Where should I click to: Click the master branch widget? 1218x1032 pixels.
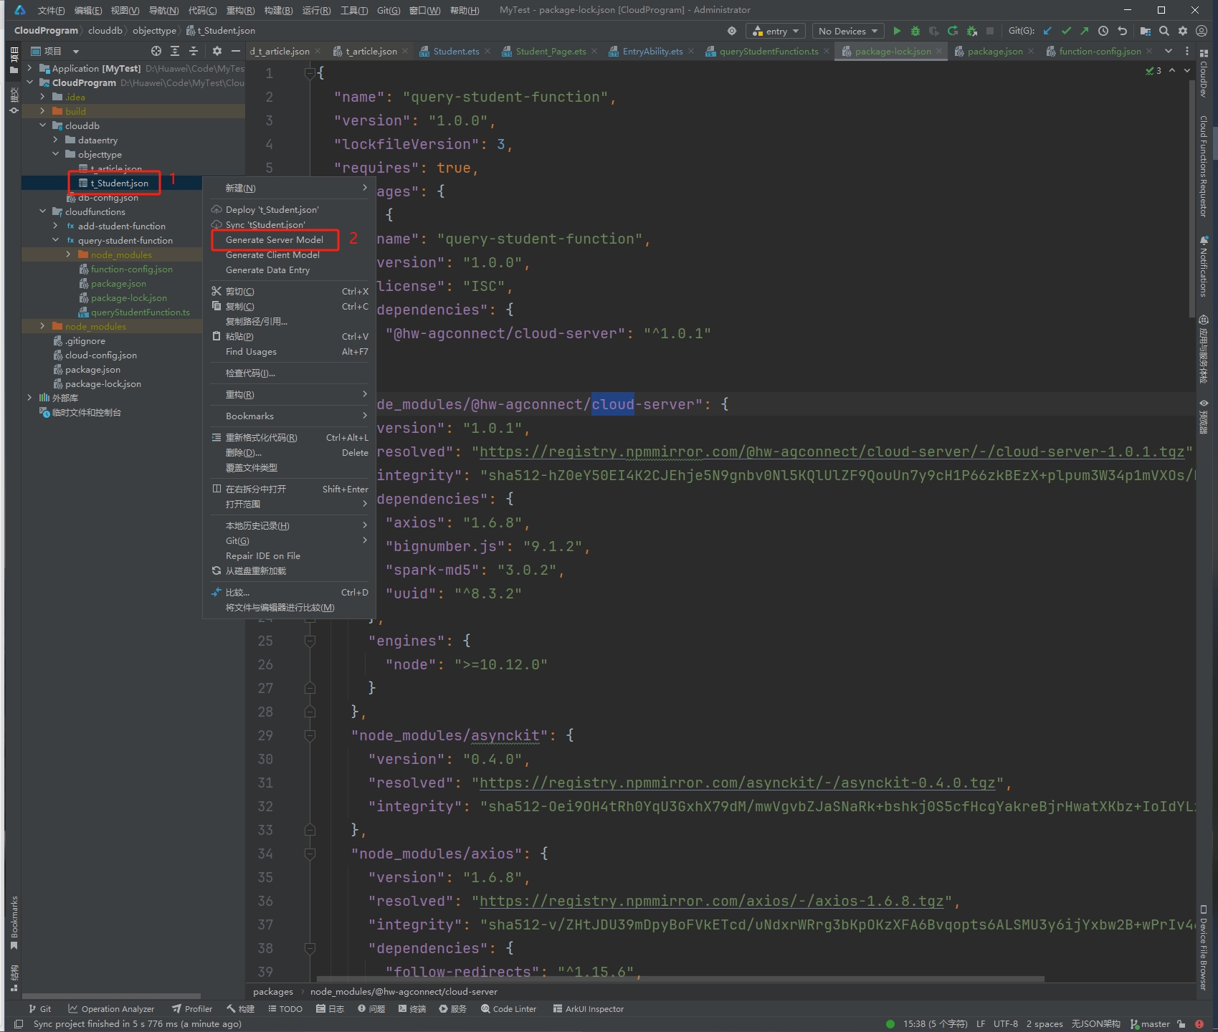1150,1024
